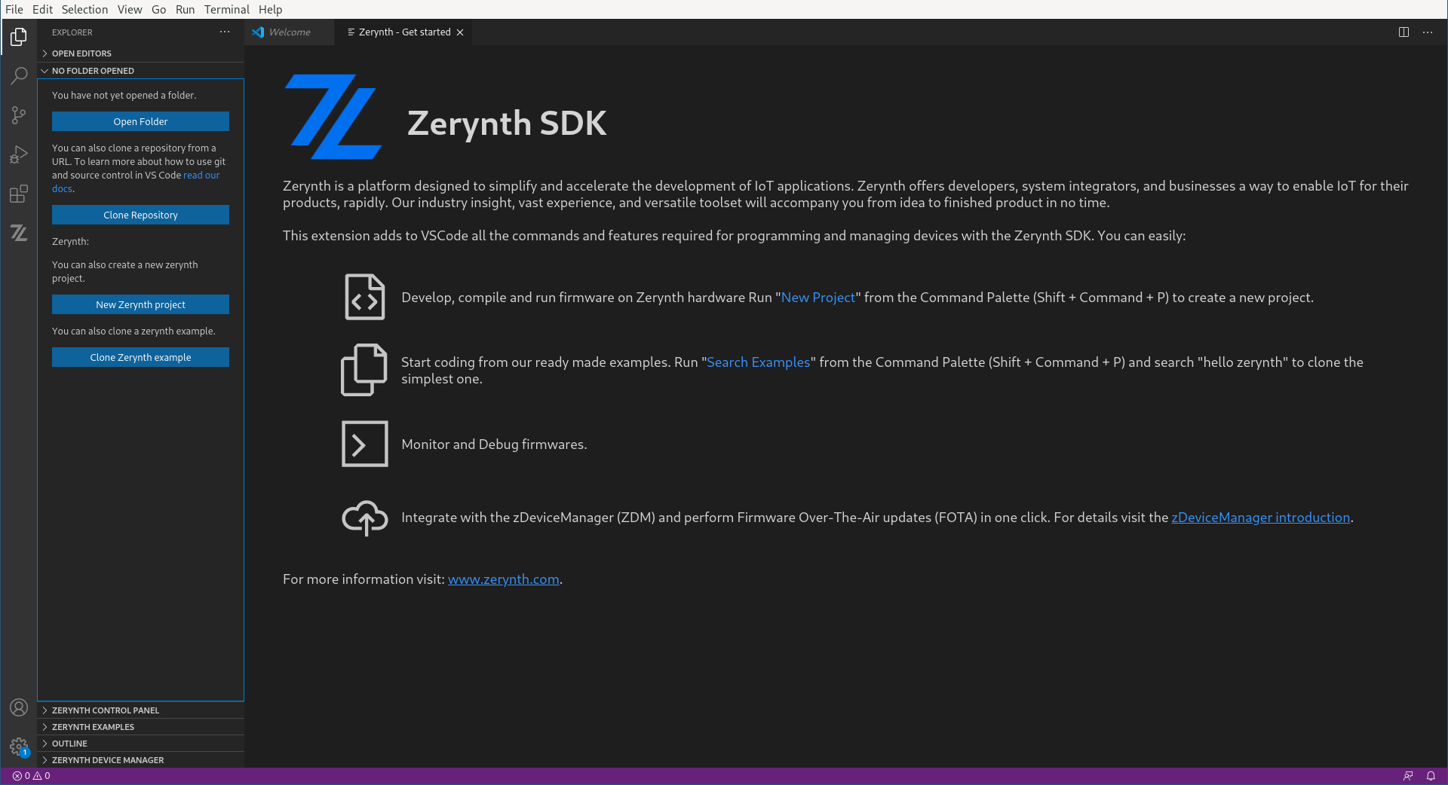Open the Run and Debug view icon

pos(19,154)
